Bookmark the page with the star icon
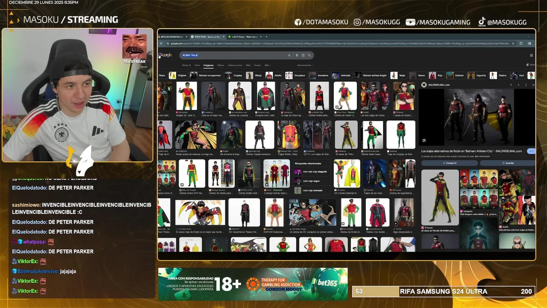Image resolution: width=547 pixels, height=308 pixels. pos(513,43)
